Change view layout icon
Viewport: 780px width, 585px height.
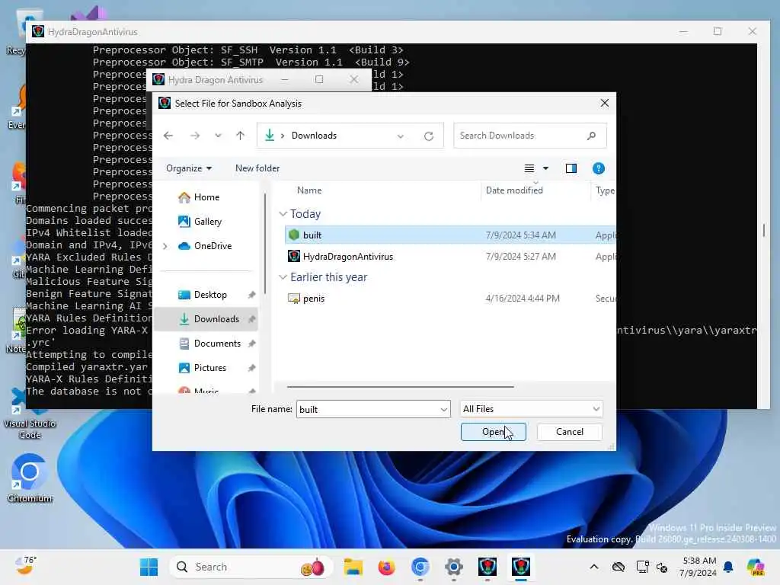tap(529, 168)
